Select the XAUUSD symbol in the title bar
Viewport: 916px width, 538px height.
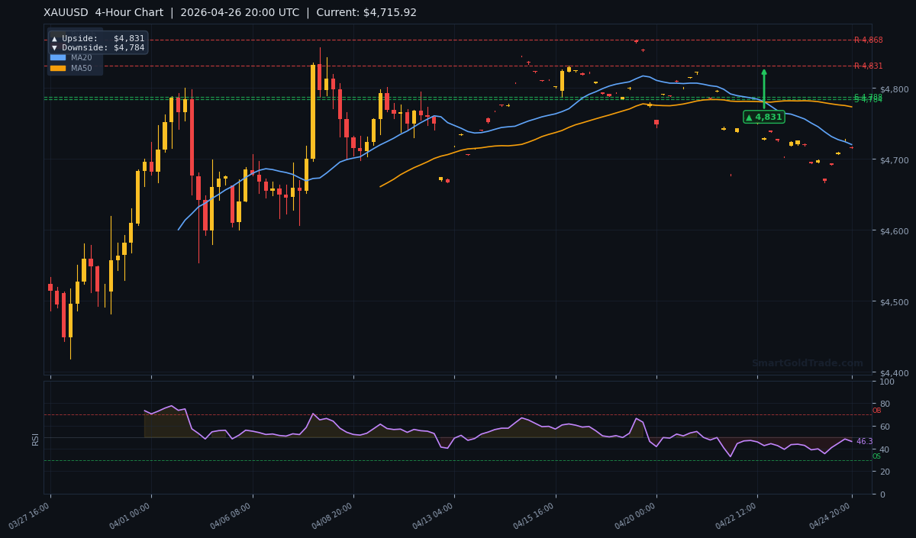[x=64, y=12]
